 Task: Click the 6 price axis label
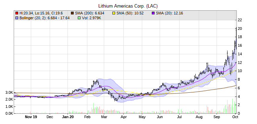pyautogui.click(x=239, y=88)
